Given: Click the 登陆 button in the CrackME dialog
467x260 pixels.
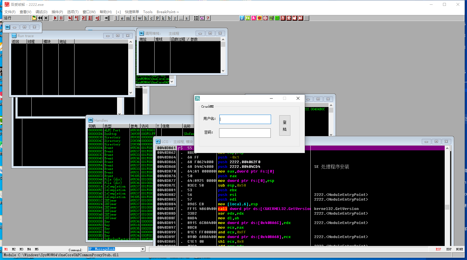Looking at the screenshot, I should pos(285,125).
